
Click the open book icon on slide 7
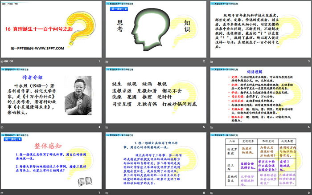[x=85, y=182]
